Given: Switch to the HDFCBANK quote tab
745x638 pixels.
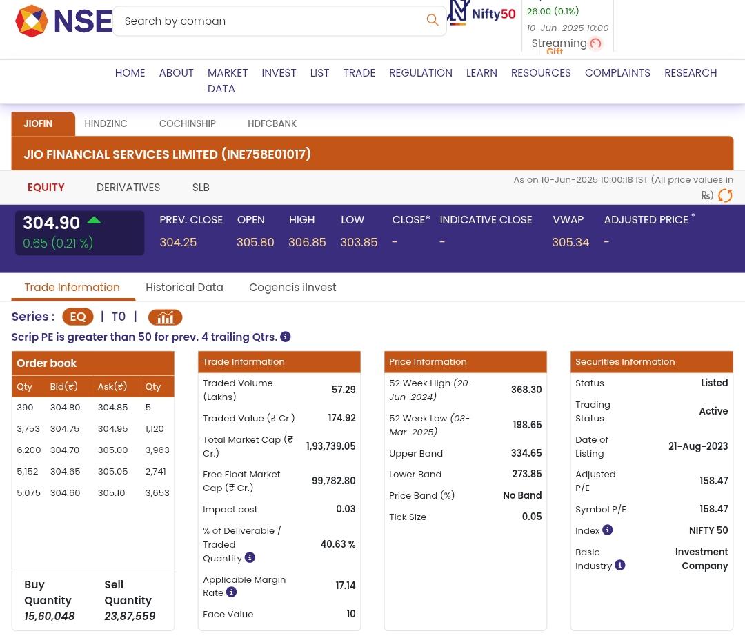Looking at the screenshot, I should click(272, 124).
